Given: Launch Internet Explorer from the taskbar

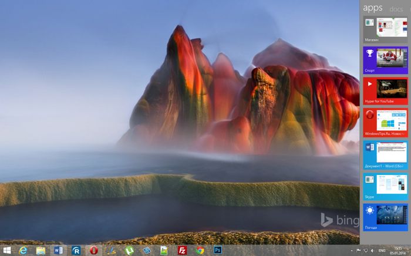Looking at the screenshot, I should [23, 250].
